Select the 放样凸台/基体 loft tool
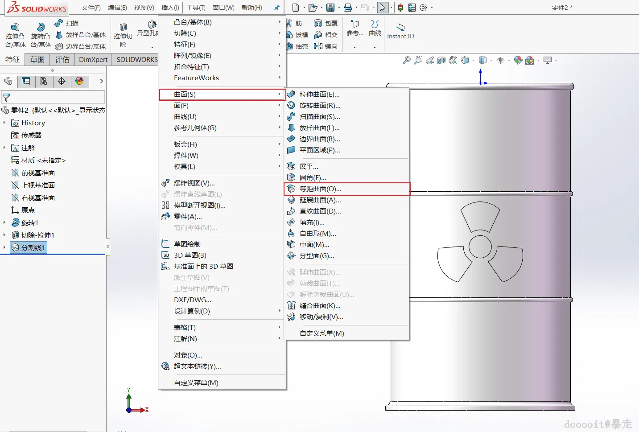The height and width of the screenshot is (432, 639). coord(80,35)
